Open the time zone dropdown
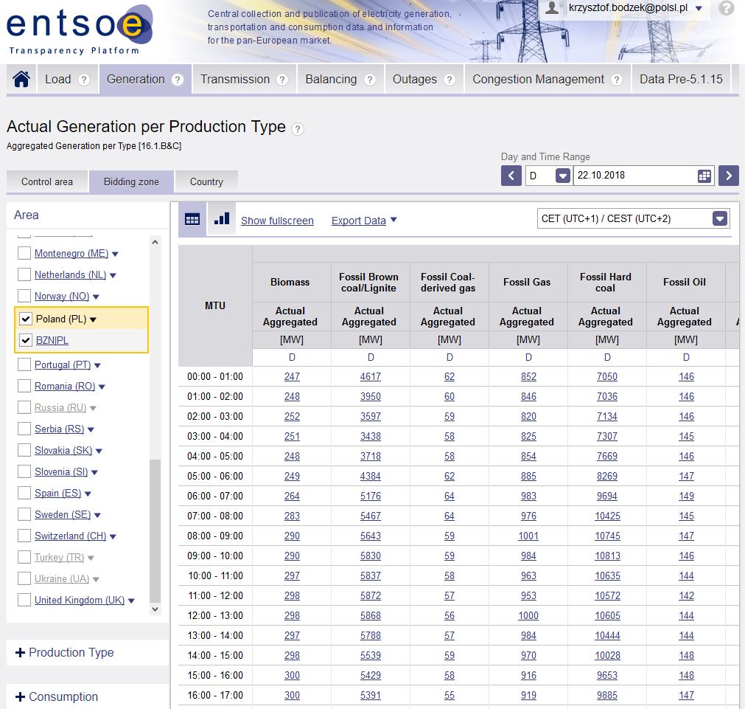This screenshot has height=709, width=745. pyautogui.click(x=720, y=218)
